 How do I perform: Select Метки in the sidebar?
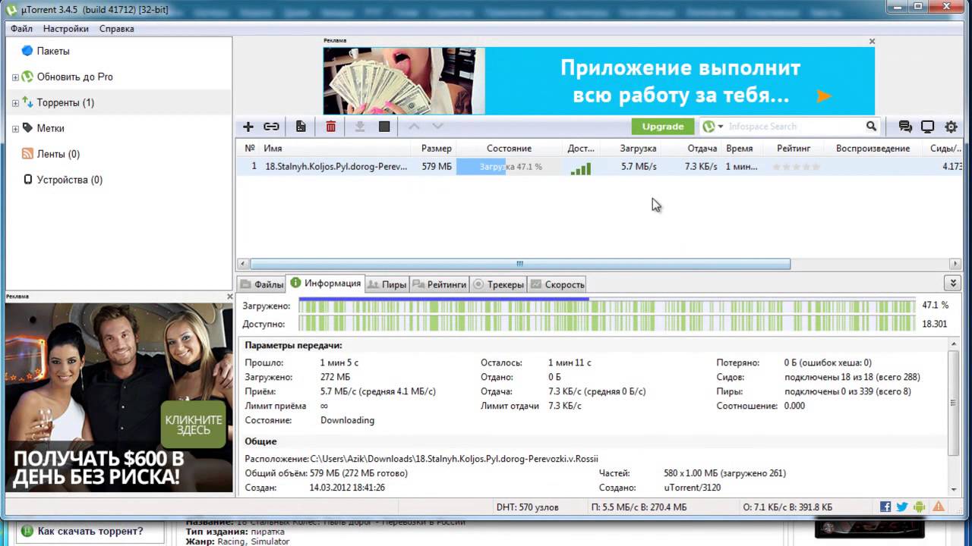(x=50, y=128)
